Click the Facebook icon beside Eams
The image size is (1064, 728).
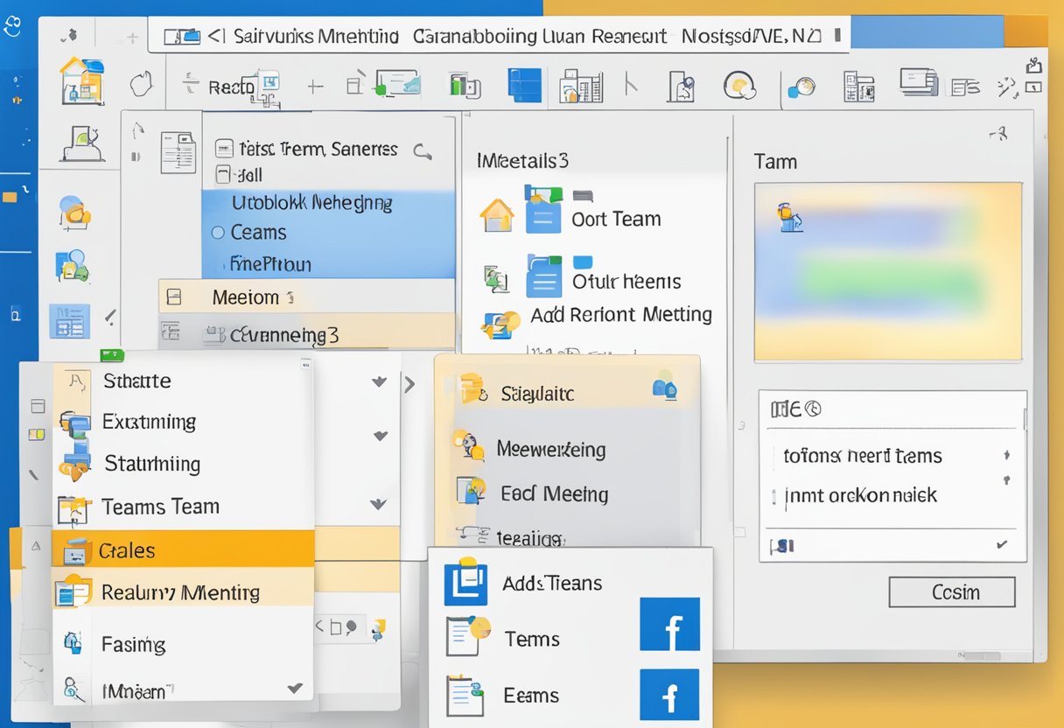(x=669, y=695)
